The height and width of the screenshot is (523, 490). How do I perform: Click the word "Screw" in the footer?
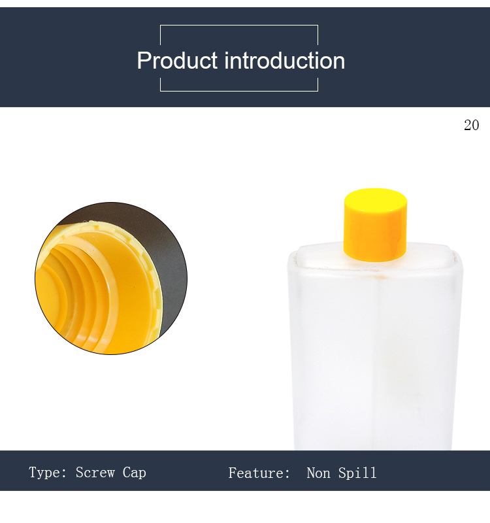point(95,473)
